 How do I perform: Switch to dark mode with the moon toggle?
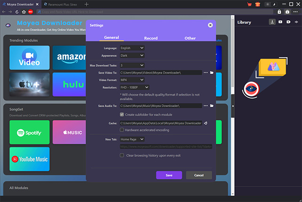click(274, 4)
